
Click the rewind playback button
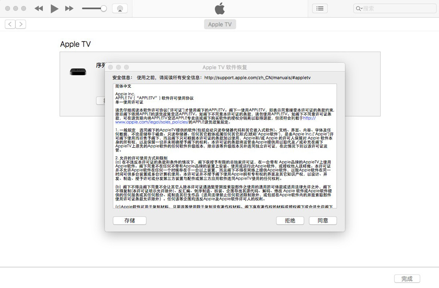point(38,8)
